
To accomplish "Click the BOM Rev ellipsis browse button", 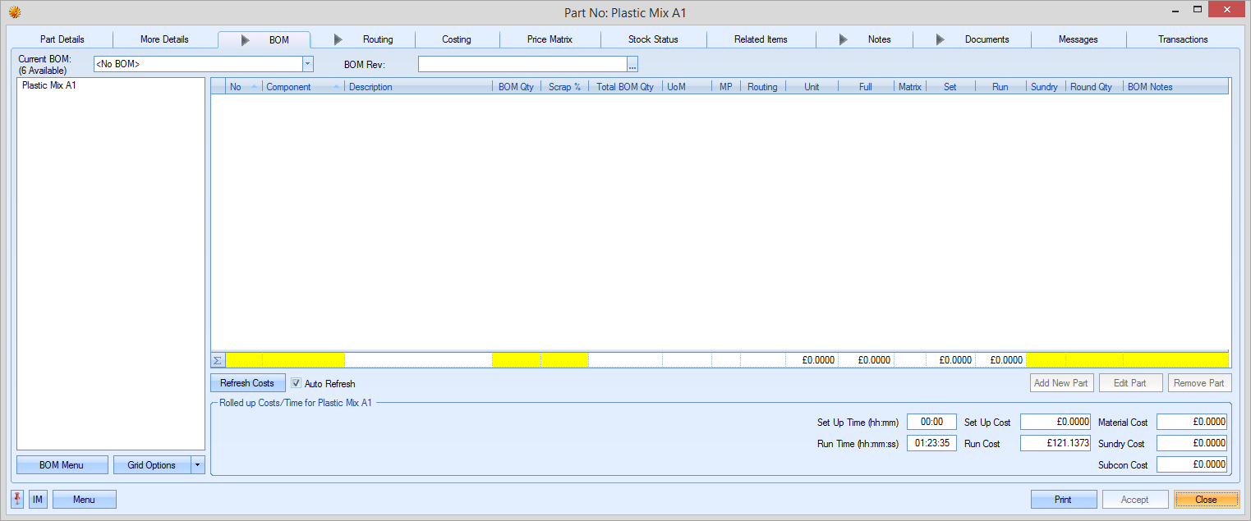I will tap(632, 65).
